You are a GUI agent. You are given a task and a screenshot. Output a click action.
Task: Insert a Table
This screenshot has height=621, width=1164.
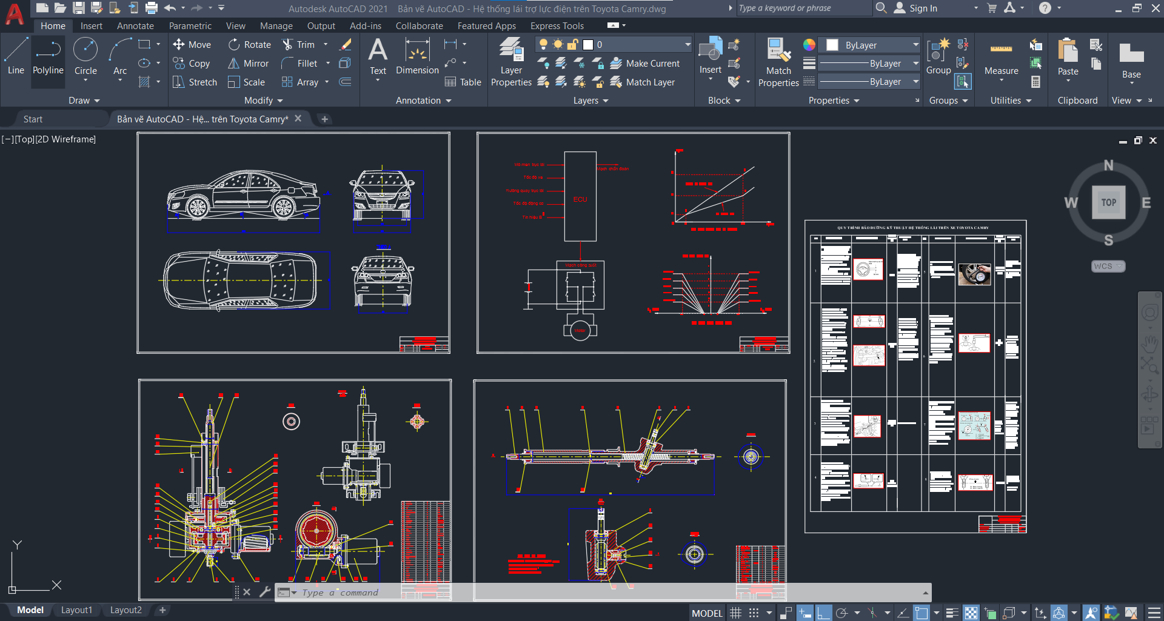tap(463, 82)
